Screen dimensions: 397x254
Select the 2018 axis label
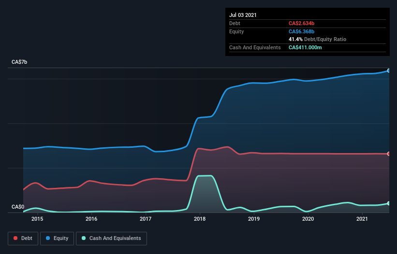[200, 219]
